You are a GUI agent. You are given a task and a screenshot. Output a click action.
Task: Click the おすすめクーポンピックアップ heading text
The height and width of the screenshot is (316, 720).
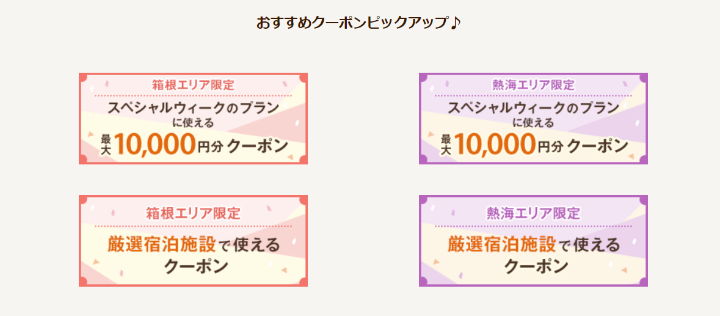click(x=352, y=23)
